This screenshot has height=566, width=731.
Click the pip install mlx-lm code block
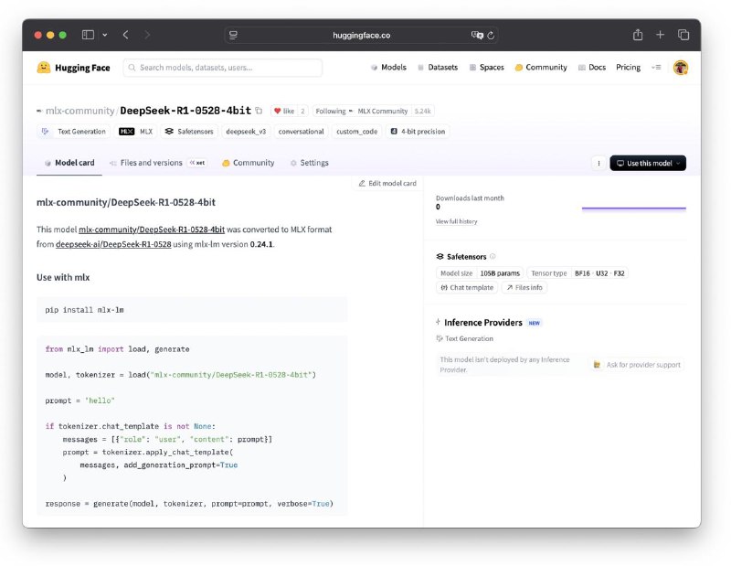192,310
